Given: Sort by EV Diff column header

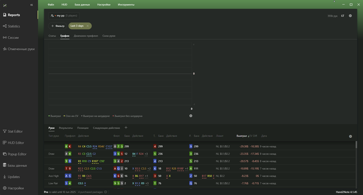Looking at the screenshot, I should coord(253,136).
